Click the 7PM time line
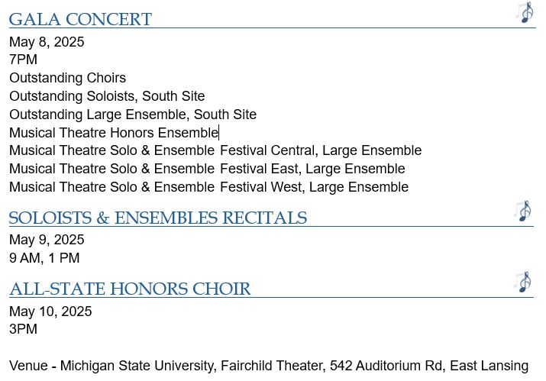 tap(23, 60)
